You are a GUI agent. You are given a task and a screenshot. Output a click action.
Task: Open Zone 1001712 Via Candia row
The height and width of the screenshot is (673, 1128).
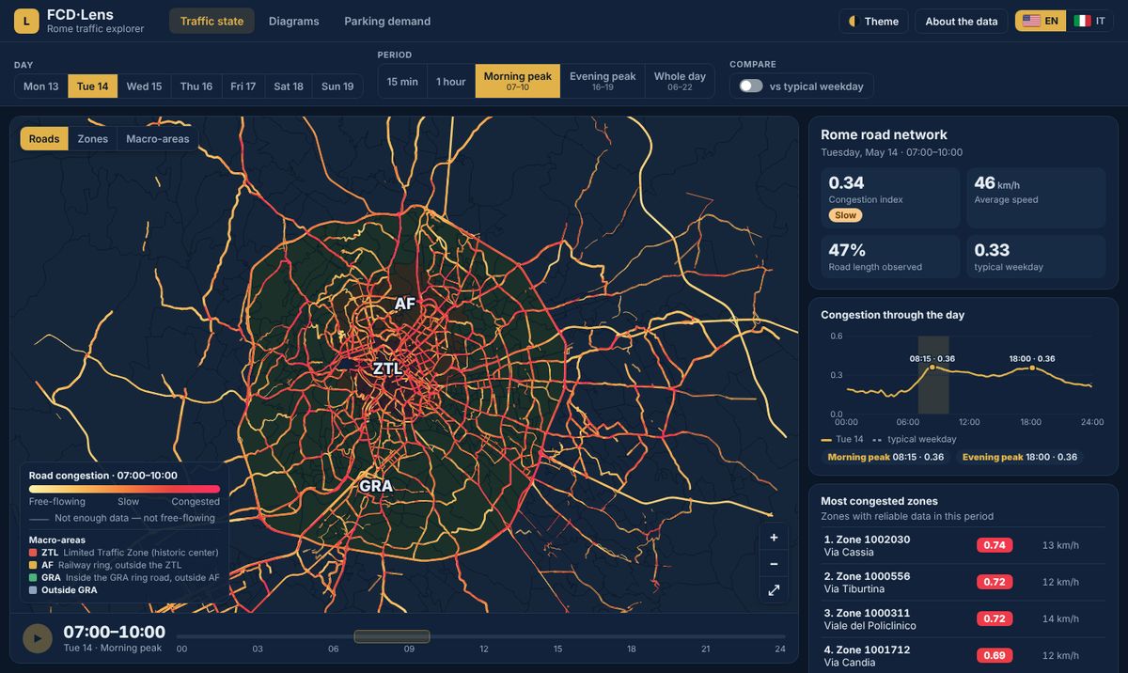963,655
